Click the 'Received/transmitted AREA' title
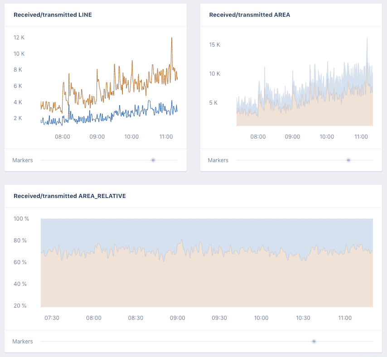The width and height of the screenshot is (387, 357). pos(250,15)
